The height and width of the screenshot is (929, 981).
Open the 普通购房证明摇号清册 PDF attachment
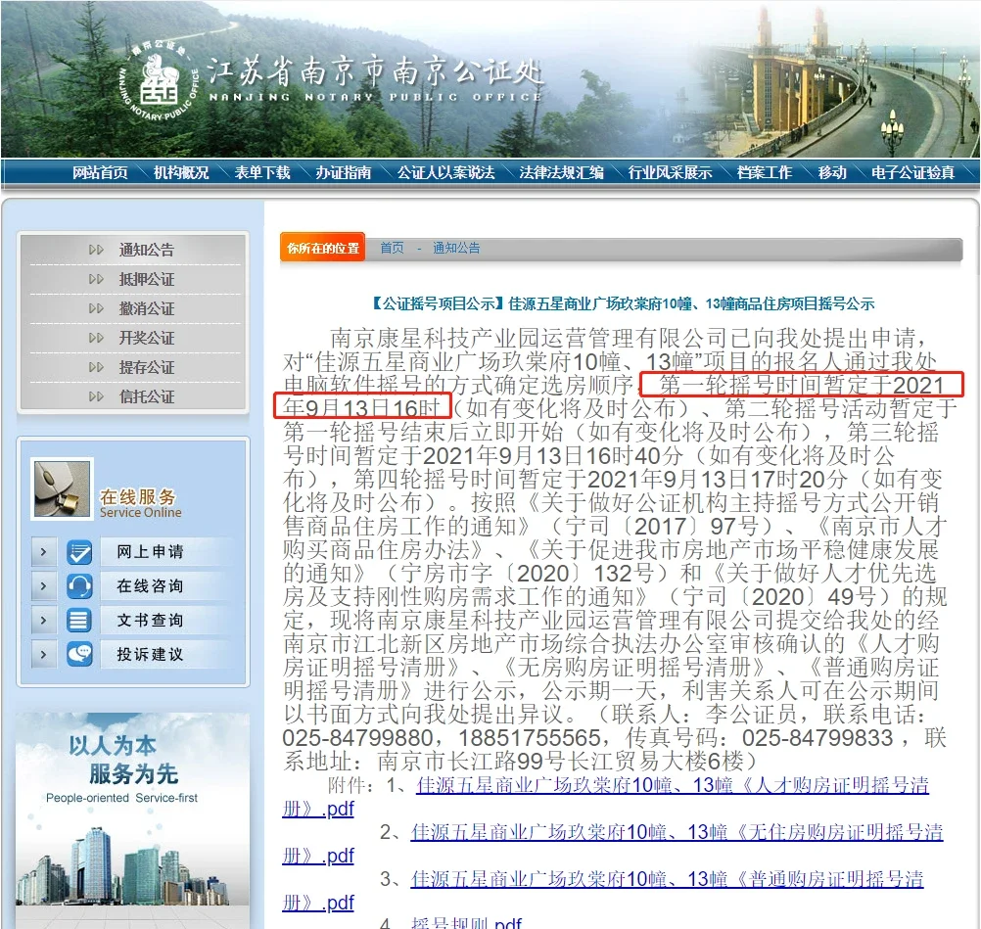(667, 879)
